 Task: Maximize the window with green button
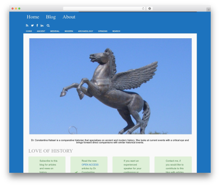coord(19,8)
